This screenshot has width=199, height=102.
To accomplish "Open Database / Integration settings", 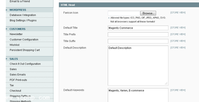I will pyautogui.click(x=23, y=15).
